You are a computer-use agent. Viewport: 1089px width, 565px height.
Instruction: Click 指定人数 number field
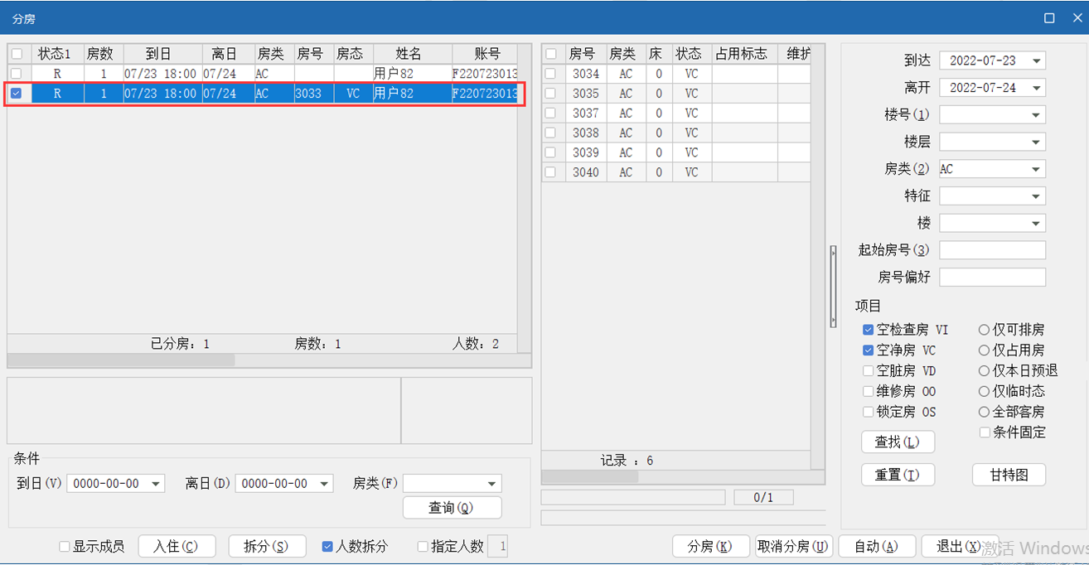(499, 547)
